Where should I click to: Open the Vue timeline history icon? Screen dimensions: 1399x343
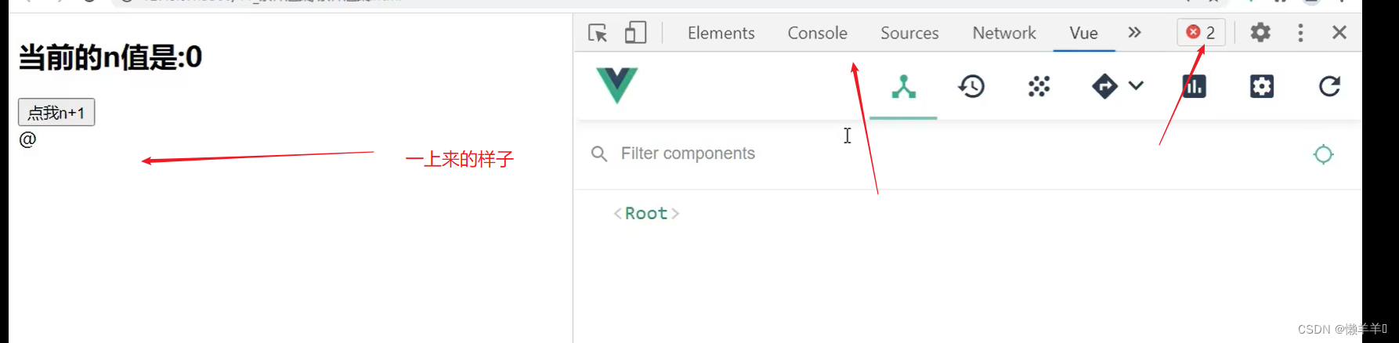click(971, 86)
